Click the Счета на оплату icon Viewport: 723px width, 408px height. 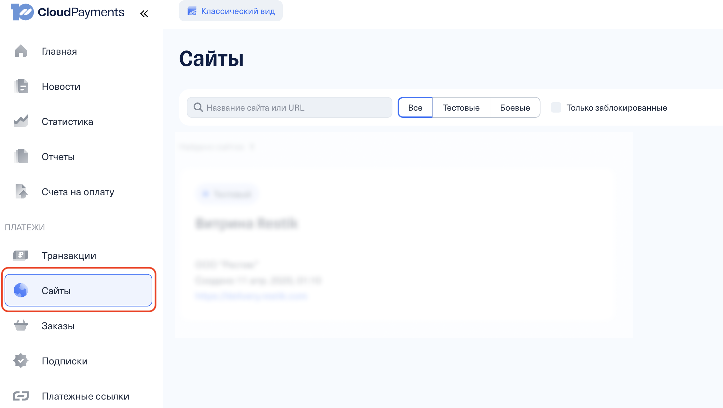coord(21,192)
